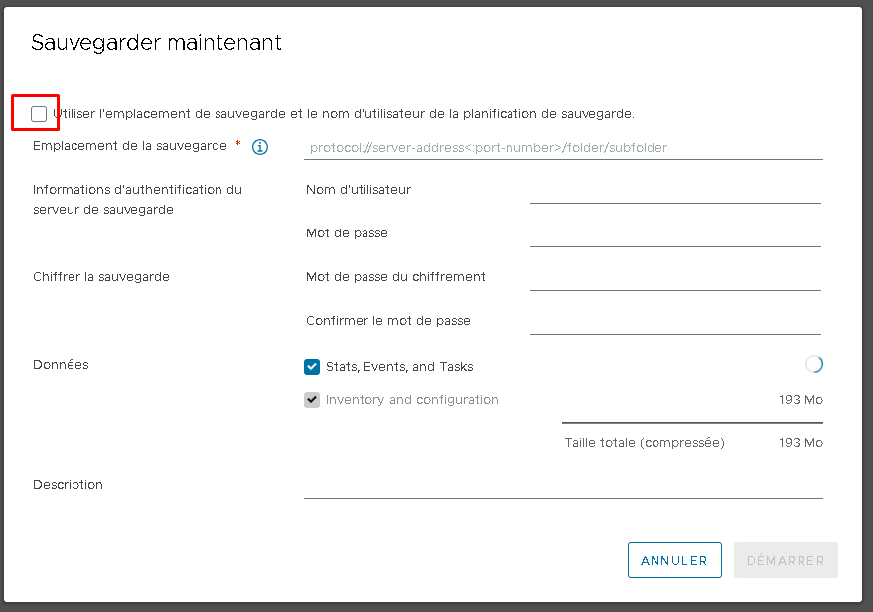Click the info icon beside Emplacement de la sauvegarde
Image resolution: width=873 pixels, height=612 pixels.
click(260, 147)
